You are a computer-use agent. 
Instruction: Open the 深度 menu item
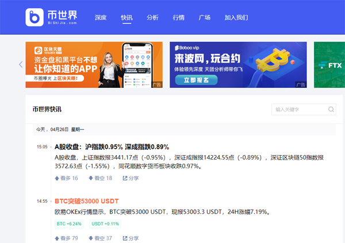tap(101, 18)
